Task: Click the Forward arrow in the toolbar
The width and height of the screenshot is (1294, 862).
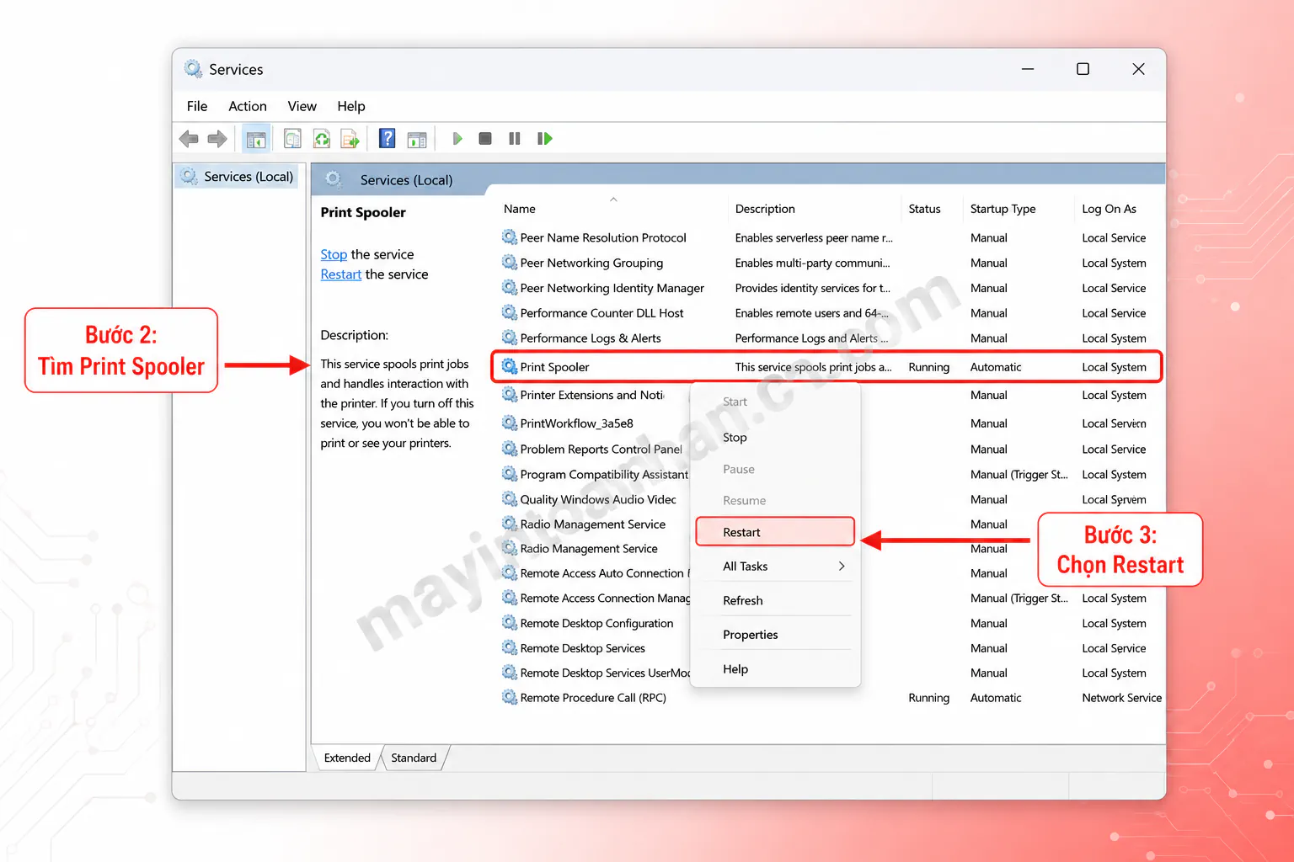Action: tap(217, 139)
